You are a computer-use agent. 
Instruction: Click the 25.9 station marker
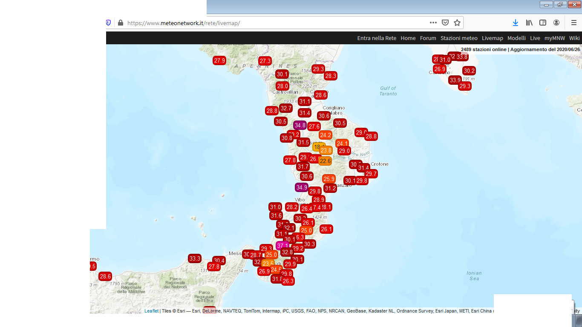pos(328,179)
